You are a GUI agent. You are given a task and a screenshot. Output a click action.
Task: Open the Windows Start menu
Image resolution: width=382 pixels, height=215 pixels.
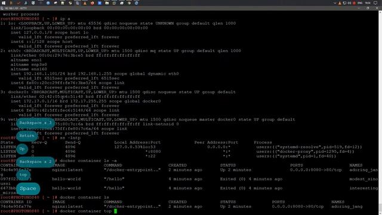coord(4,3)
